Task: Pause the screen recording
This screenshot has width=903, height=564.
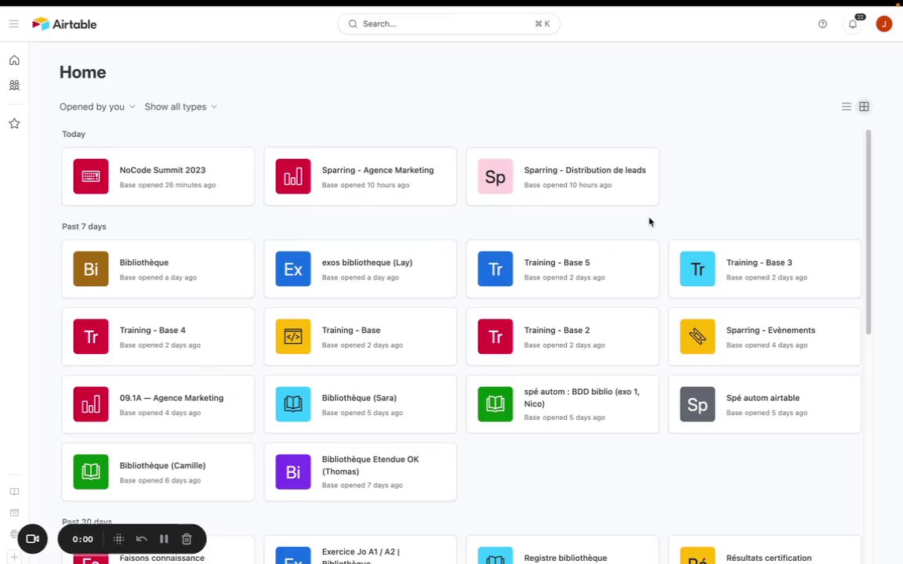Action: pos(164,539)
